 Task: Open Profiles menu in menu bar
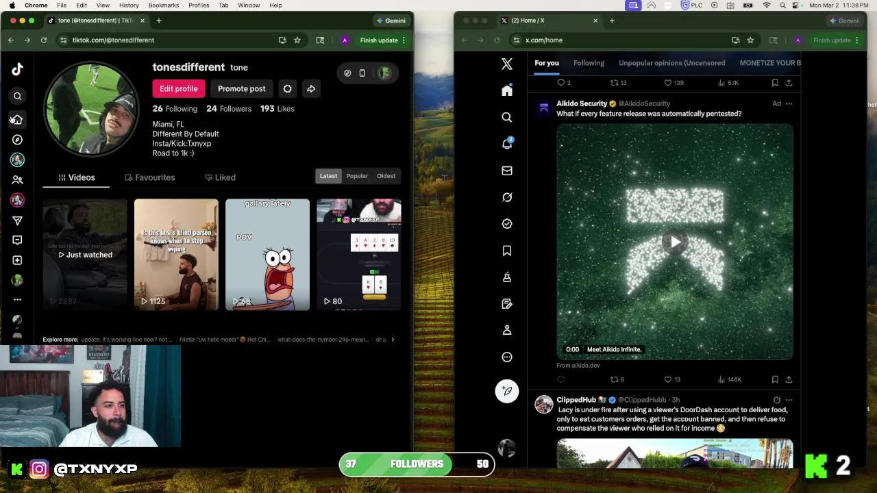(x=199, y=5)
